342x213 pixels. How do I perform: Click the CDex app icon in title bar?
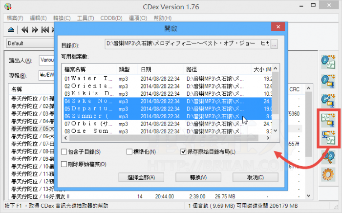[8, 6]
